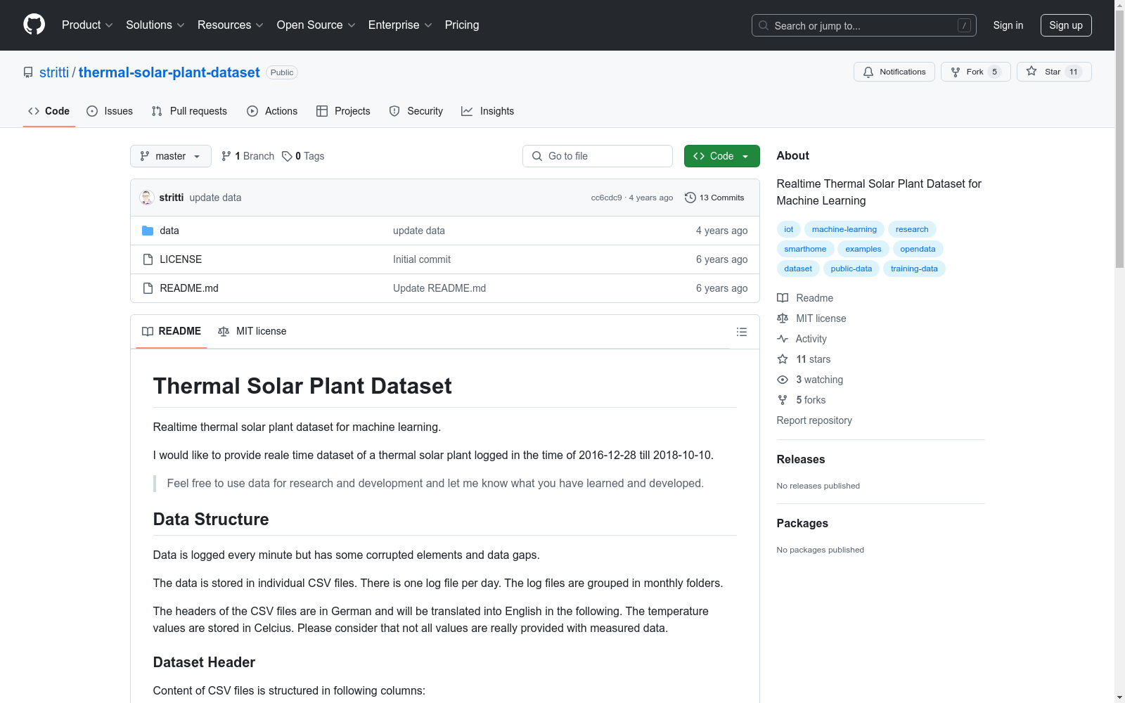Open the README outline list icon
The height and width of the screenshot is (703, 1125).
[x=741, y=332]
